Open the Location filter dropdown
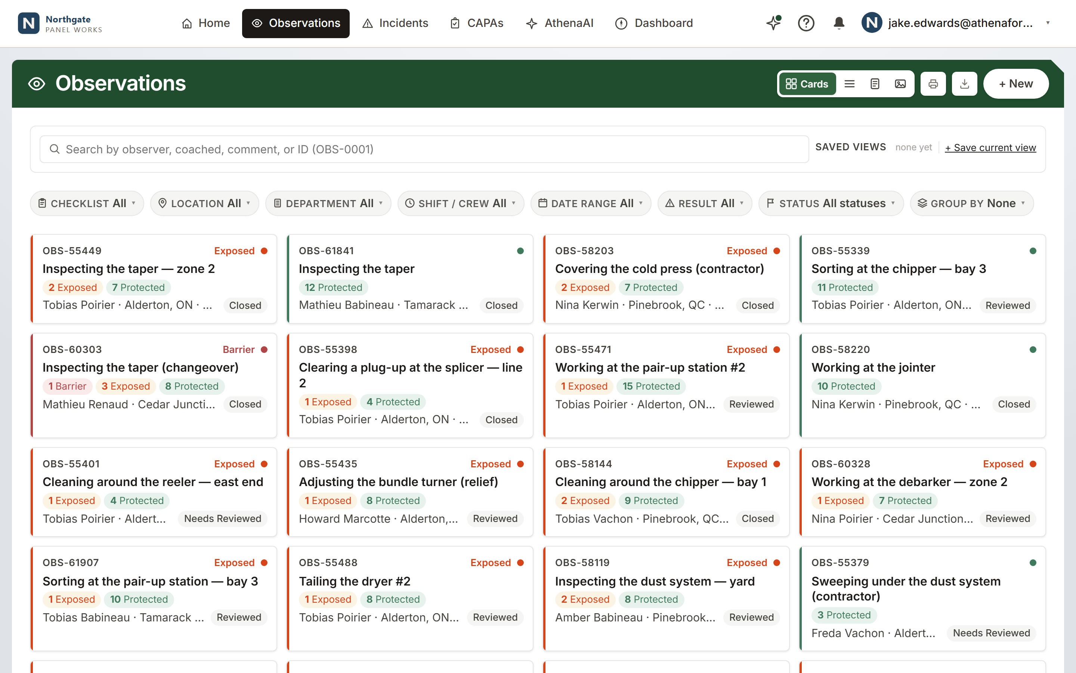1076x673 pixels. (x=204, y=203)
